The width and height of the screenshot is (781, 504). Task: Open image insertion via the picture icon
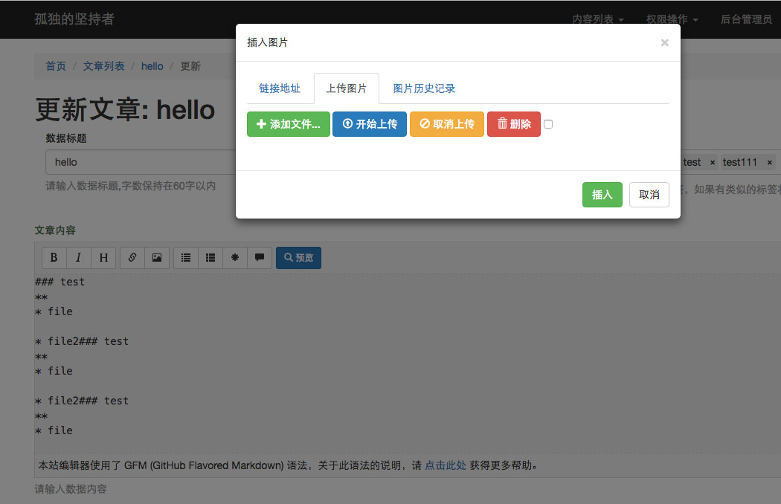[x=157, y=257]
